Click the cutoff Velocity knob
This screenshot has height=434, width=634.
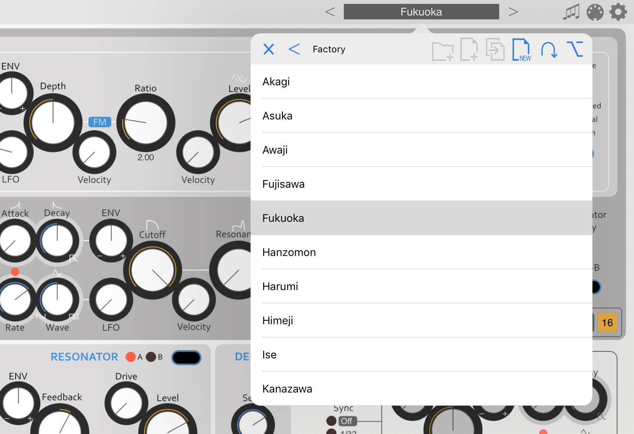(x=194, y=300)
